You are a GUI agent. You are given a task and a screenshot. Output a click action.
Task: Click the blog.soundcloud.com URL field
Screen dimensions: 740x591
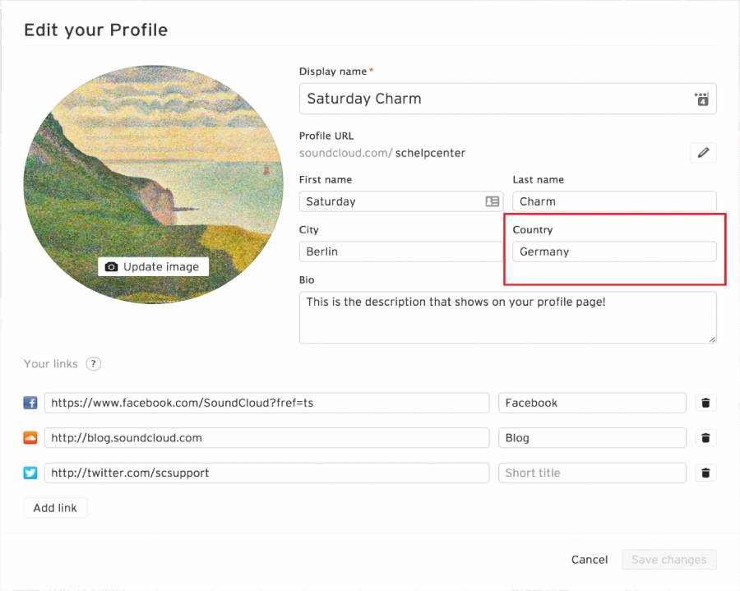266,438
